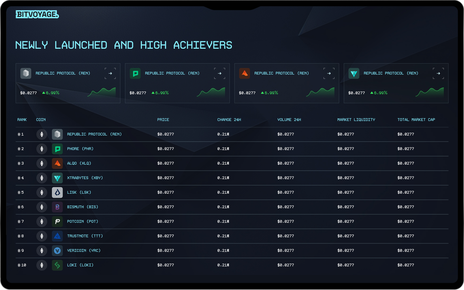Open the ALQO (XLQ) coin name
Viewport: 464px width, 290px height.
[79, 163]
